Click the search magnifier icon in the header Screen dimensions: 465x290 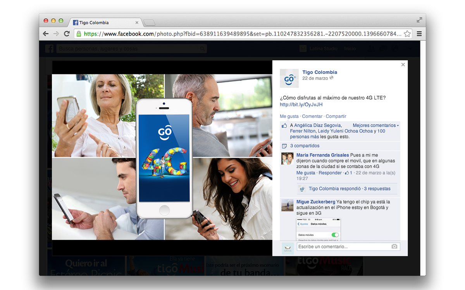point(202,49)
